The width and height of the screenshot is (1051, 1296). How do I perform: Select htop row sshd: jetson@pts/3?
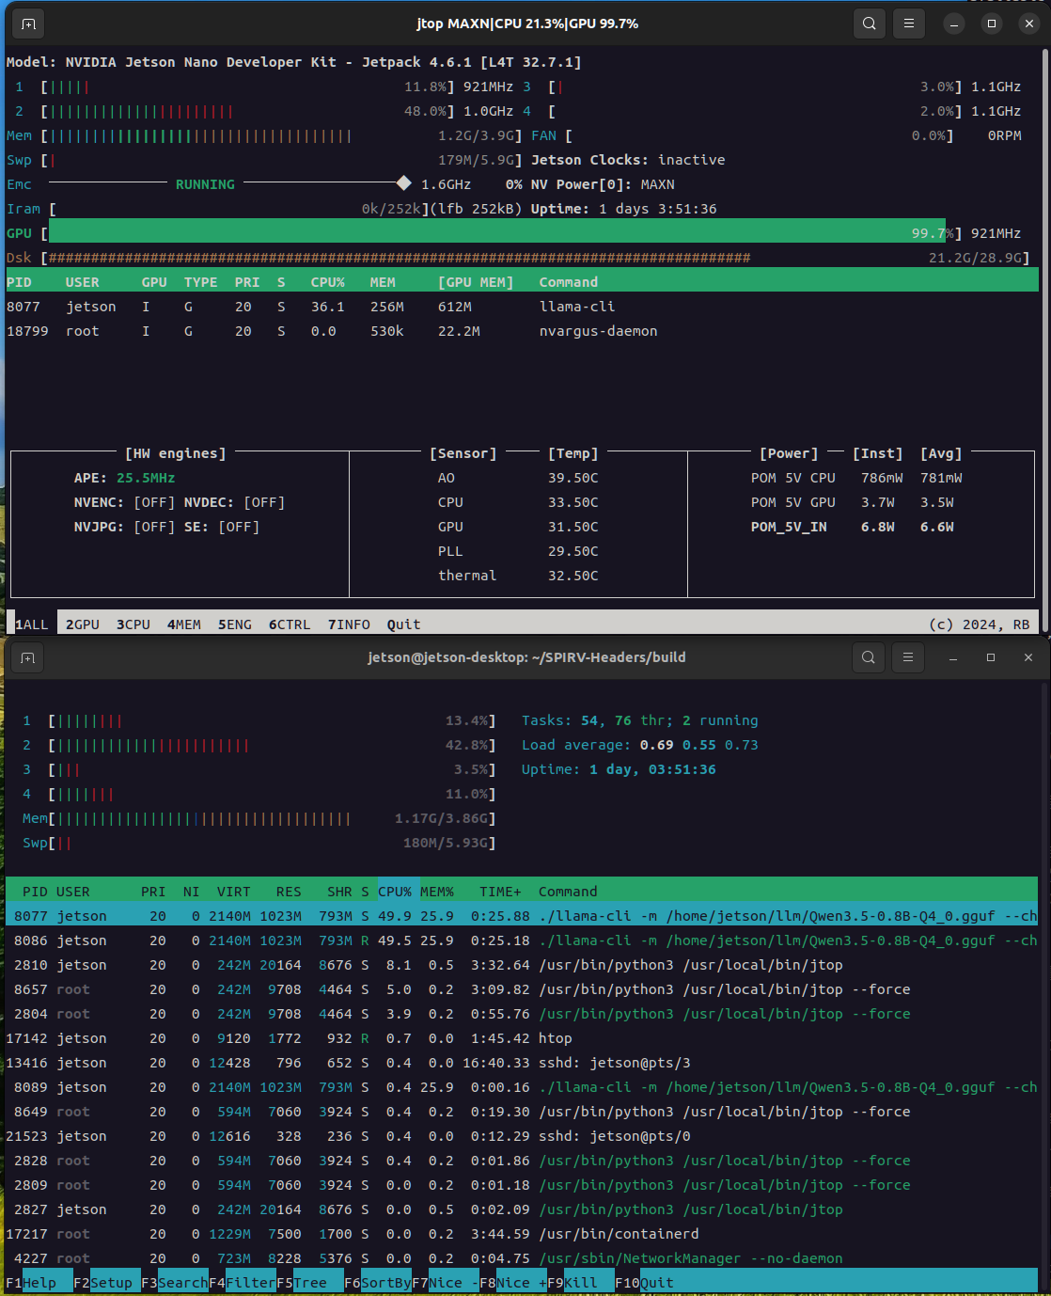coord(523,1063)
